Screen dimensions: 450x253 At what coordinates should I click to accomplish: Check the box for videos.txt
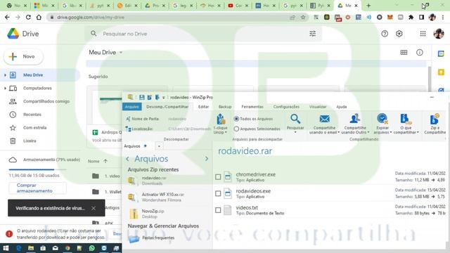pyautogui.click(x=218, y=210)
